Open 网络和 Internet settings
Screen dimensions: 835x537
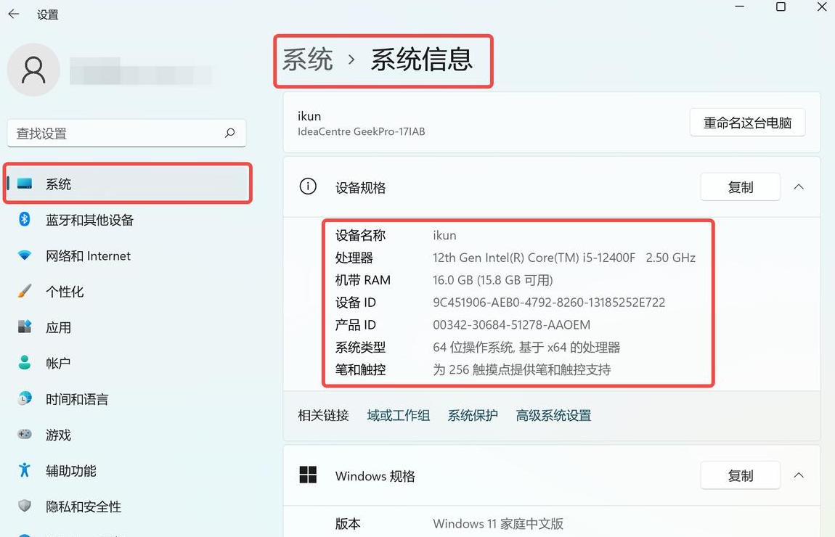click(x=127, y=255)
